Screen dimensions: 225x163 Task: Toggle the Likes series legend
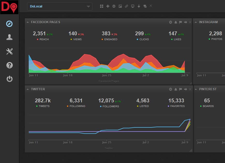176,39
